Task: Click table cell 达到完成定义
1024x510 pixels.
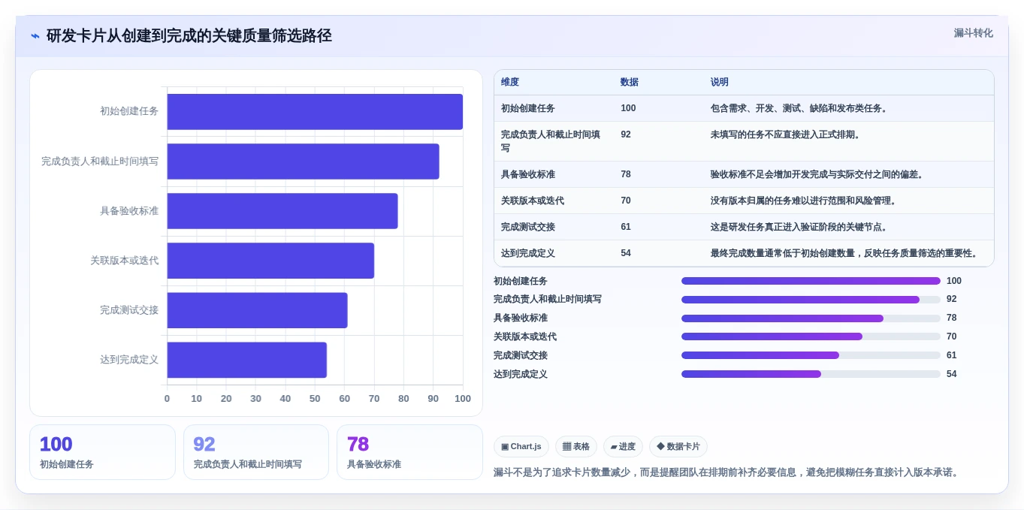Action: [x=528, y=253]
